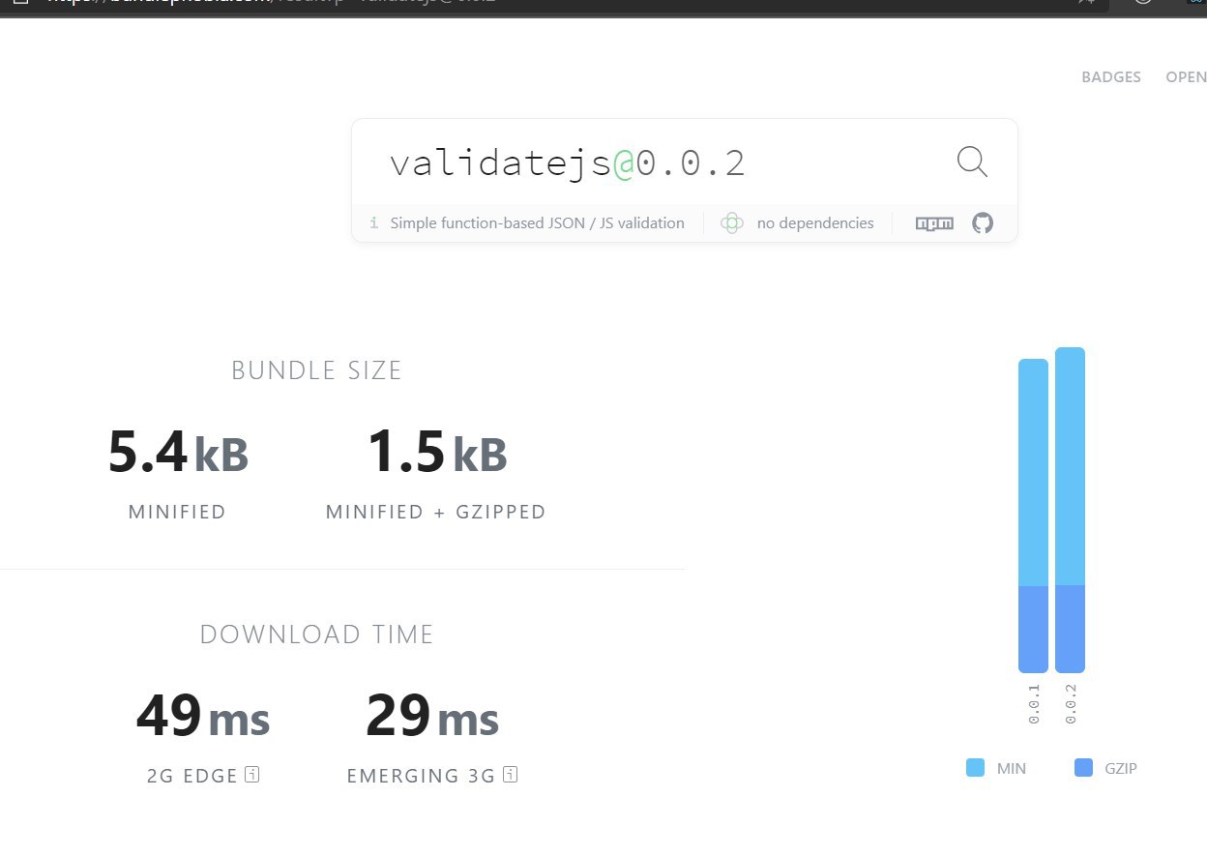Click the DOWNLOAD TIME heading
This screenshot has width=1207, height=856.
(317, 635)
